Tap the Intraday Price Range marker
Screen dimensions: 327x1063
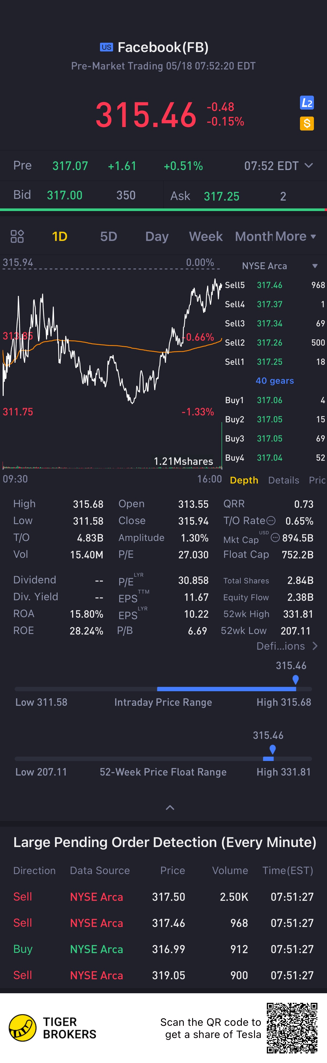[x=296, y=679]
